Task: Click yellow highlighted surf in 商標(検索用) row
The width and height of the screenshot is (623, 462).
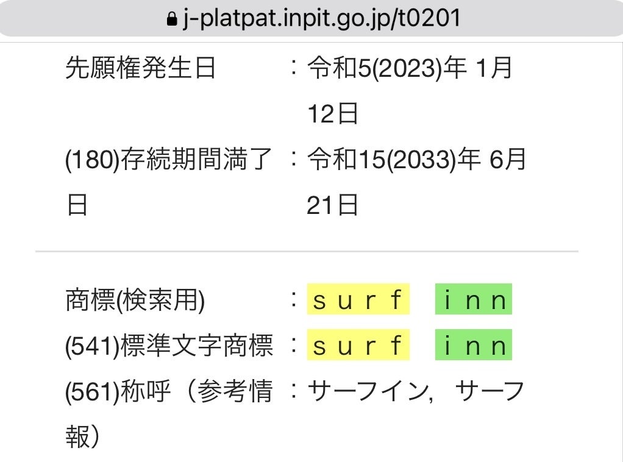Action: click(x=358, y=300)
